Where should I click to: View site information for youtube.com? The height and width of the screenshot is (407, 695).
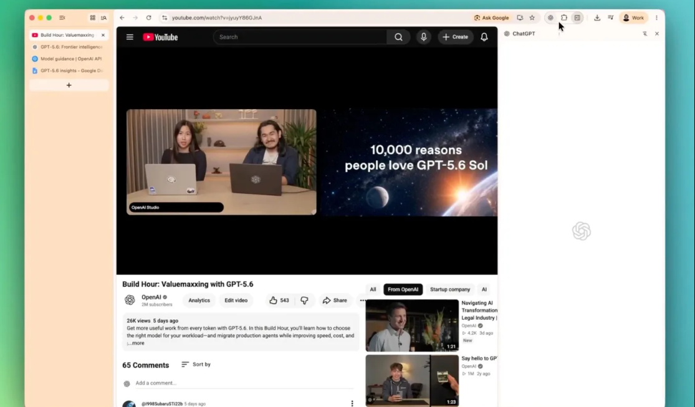(x=165, y=17)
